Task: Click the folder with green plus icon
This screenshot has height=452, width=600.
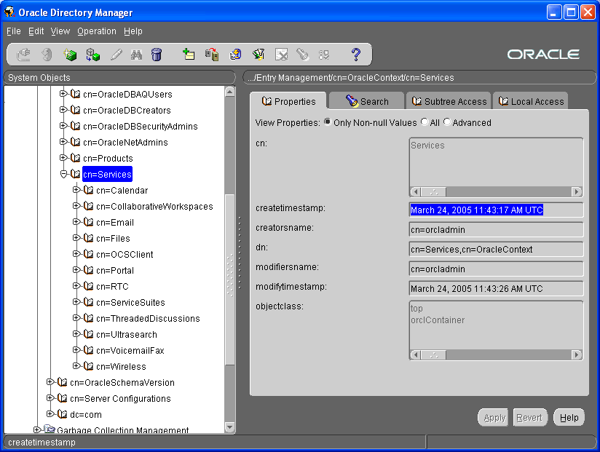Action: click(189, 55)
